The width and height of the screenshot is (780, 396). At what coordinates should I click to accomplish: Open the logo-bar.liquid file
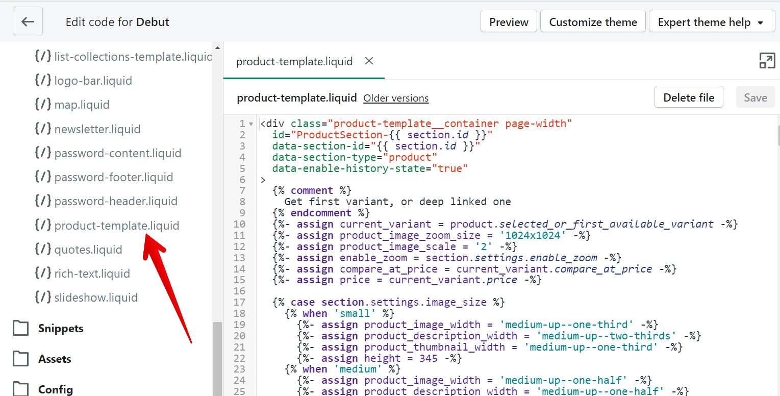(x=93, y=81)
